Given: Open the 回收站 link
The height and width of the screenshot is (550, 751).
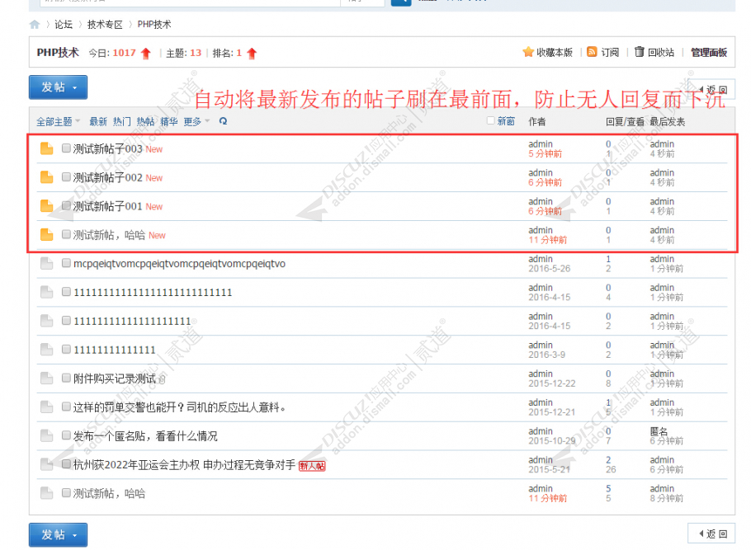Looking at the screenshot, I should 661,53.
